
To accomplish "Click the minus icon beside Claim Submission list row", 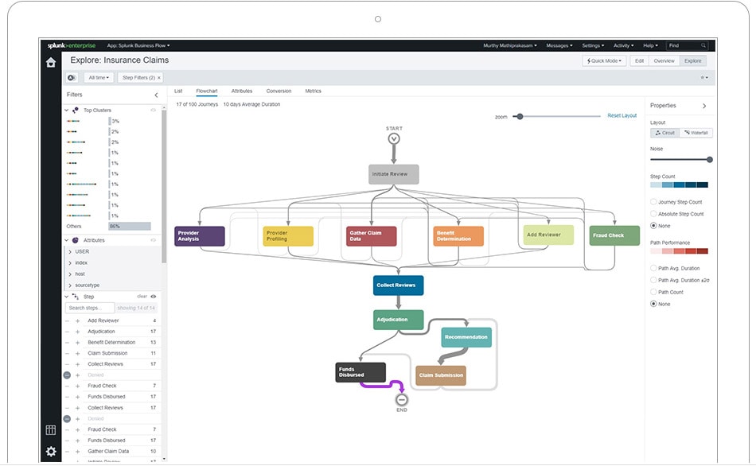I will coord(67,353).
